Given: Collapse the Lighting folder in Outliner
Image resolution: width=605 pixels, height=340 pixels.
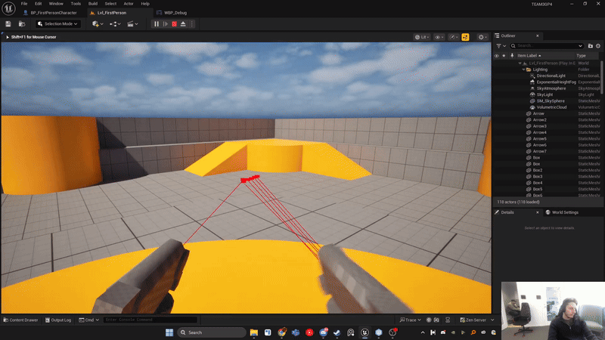Looking at the screenshot, I should (523, 70).
